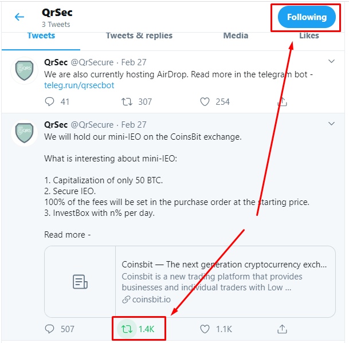Open the teleg.run/qrsecbot link
This screenshot has width=349, height=343.
[79, 85]
